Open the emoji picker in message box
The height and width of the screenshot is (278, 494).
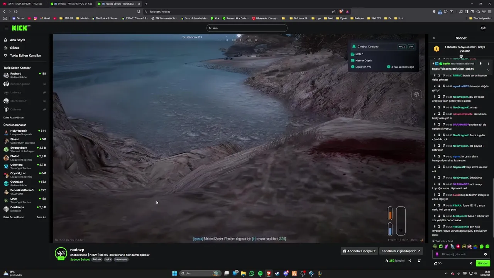(486, 254)
